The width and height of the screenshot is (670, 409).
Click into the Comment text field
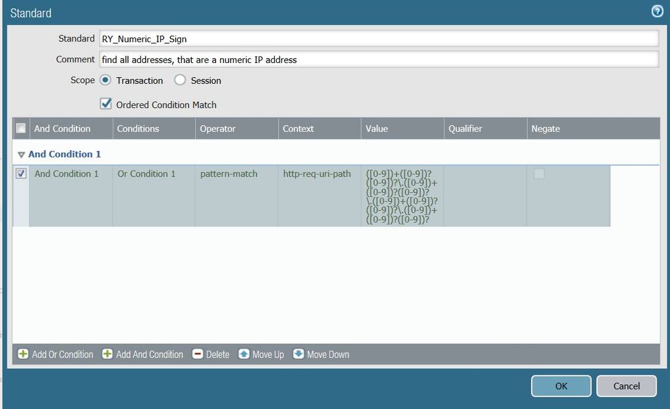coord(378,60)
